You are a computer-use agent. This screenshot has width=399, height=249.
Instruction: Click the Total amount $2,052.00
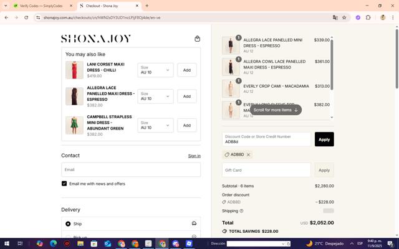tap(322, 223)
